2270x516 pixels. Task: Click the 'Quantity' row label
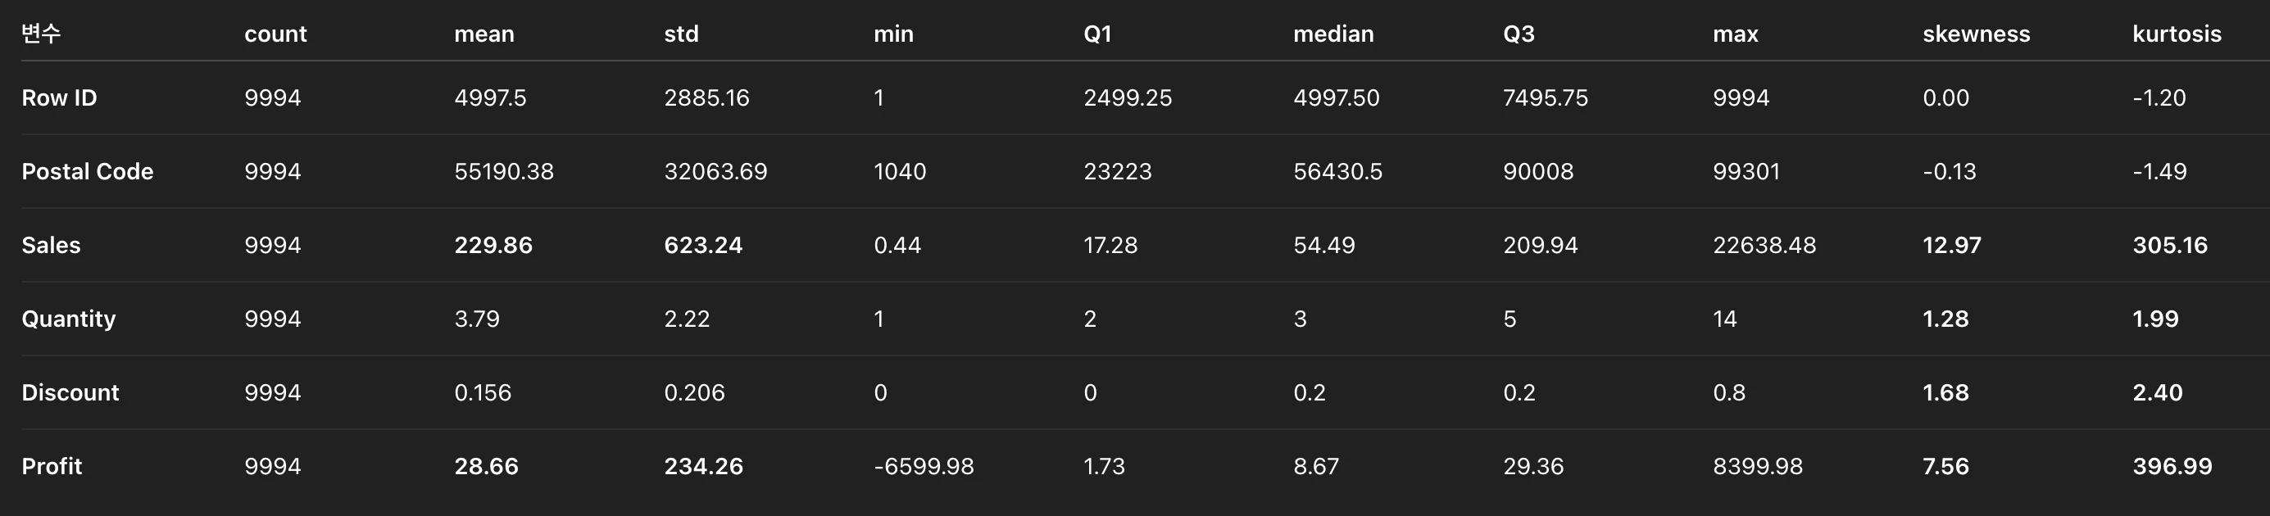point(69,319)
